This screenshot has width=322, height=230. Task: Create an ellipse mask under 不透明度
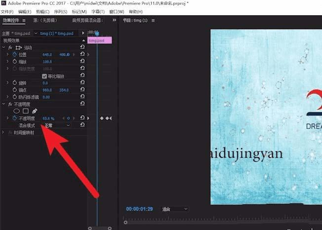coord(16,111)
